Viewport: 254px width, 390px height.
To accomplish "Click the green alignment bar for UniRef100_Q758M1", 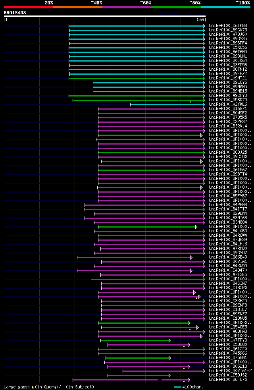I will (138, 358).
